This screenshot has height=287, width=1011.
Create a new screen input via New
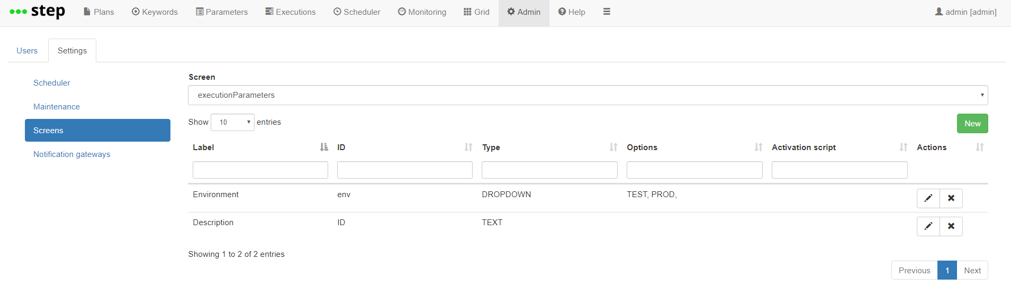972,124
